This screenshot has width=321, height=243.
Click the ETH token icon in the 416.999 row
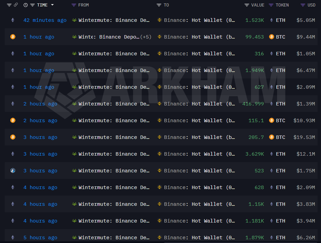point(271,104)
